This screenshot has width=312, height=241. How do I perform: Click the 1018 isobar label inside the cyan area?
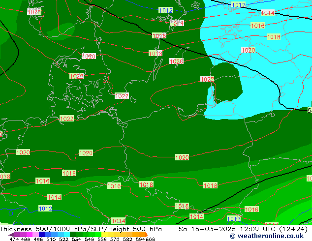(x=274, y=37)
